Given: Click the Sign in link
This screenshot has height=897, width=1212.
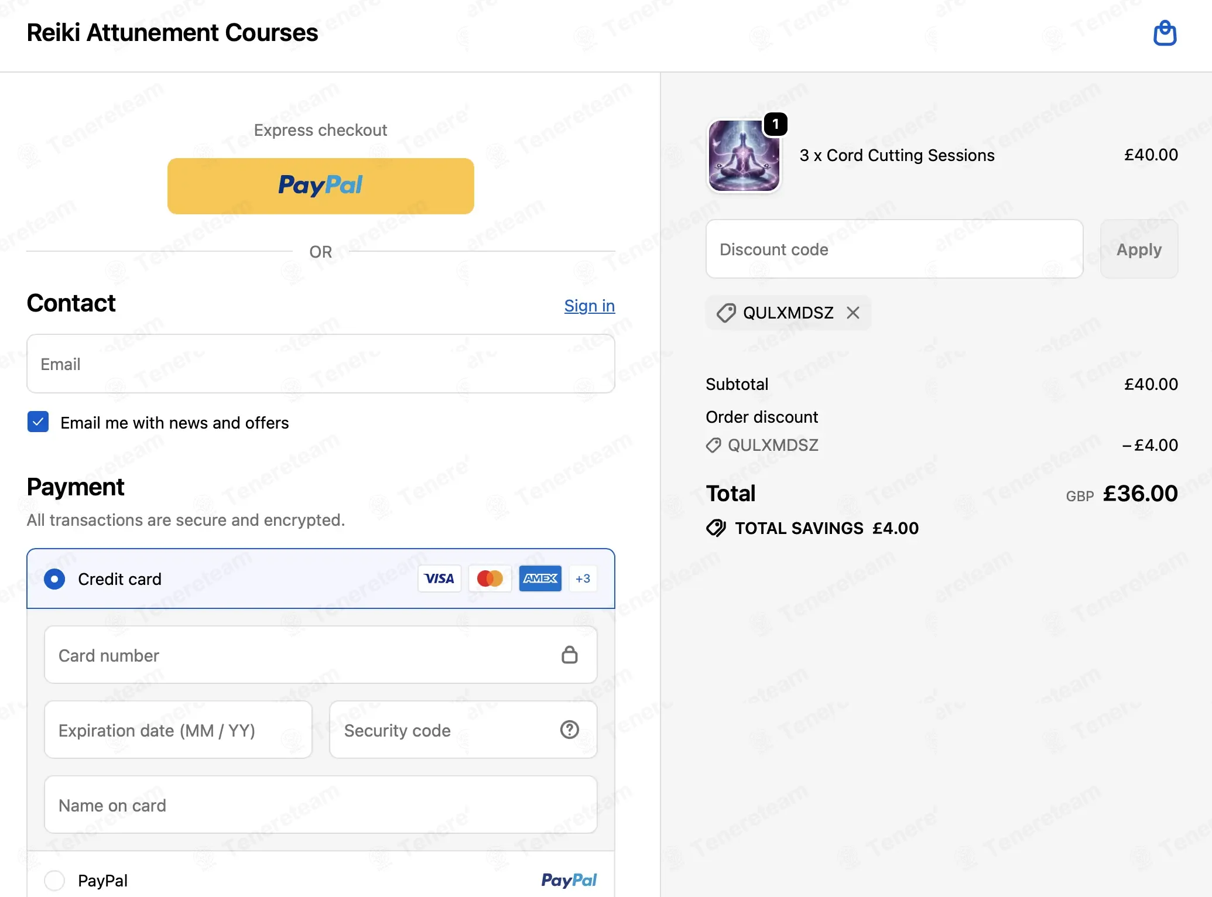Looking at the screenshot, I should pos(589,306).
